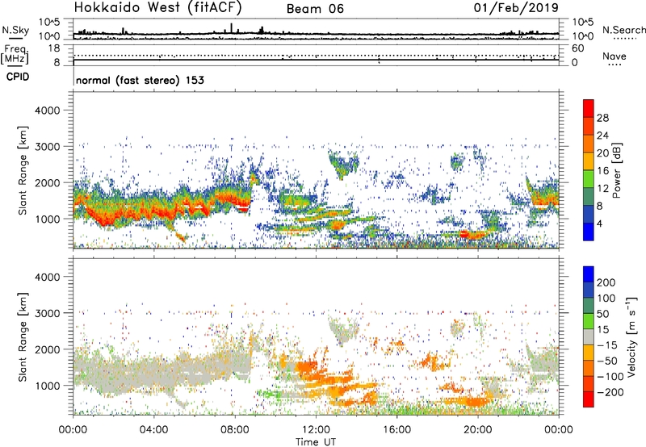
Task: Click the "04:00" time tick label
Action: [x=153, y=430]
